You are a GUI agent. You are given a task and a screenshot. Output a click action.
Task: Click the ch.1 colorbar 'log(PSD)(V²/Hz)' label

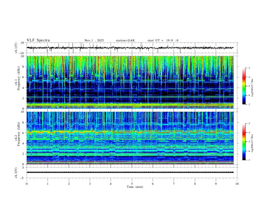pyautogui.click(x=253, y=88)
